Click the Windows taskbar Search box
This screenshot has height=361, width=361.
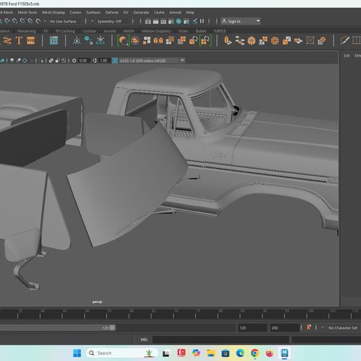122,353
